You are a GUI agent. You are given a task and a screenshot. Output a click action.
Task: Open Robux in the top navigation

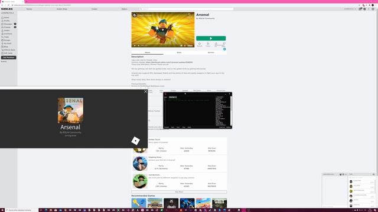(125, 9)
